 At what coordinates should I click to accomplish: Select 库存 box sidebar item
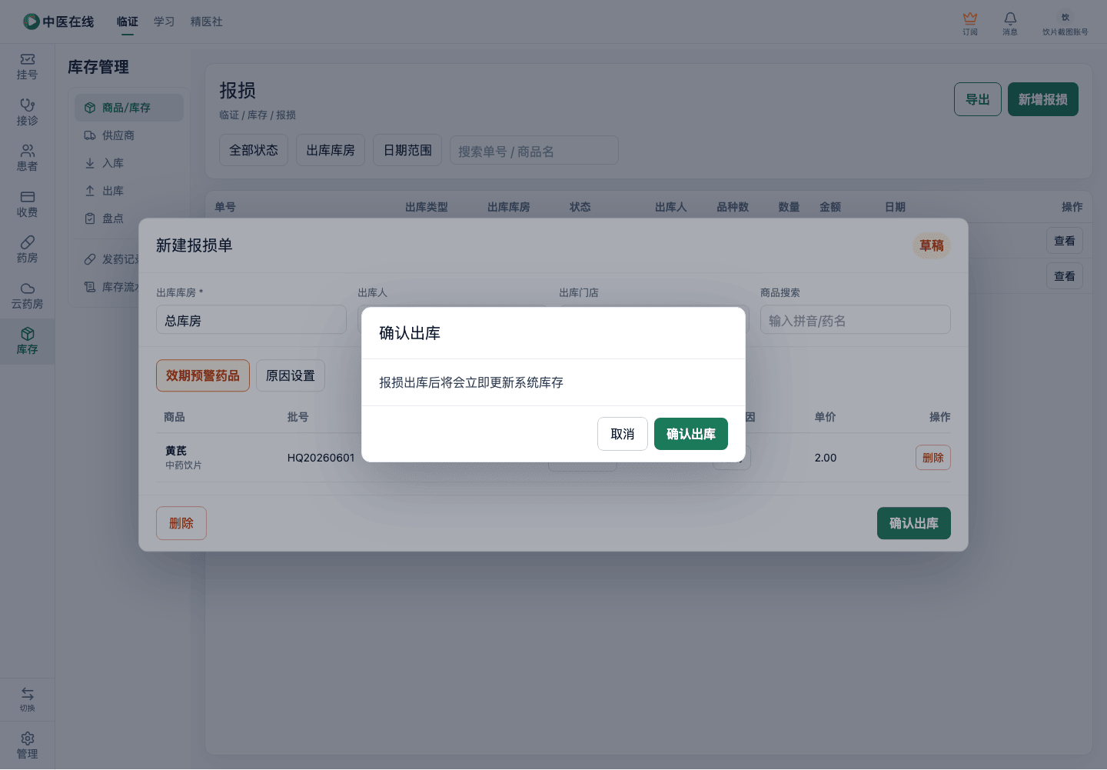(x=28, y=342)
